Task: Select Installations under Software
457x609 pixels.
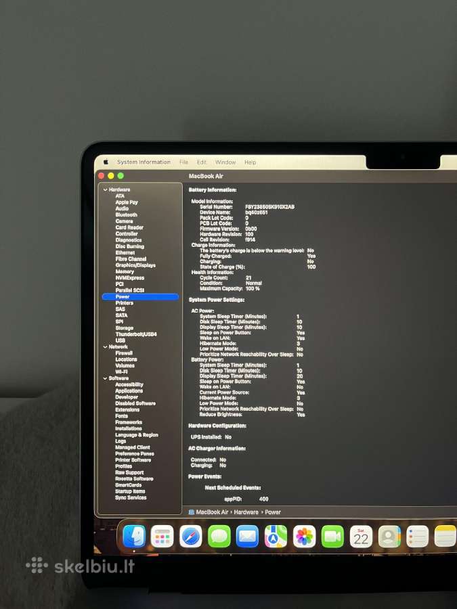Action: pos(129,428)
